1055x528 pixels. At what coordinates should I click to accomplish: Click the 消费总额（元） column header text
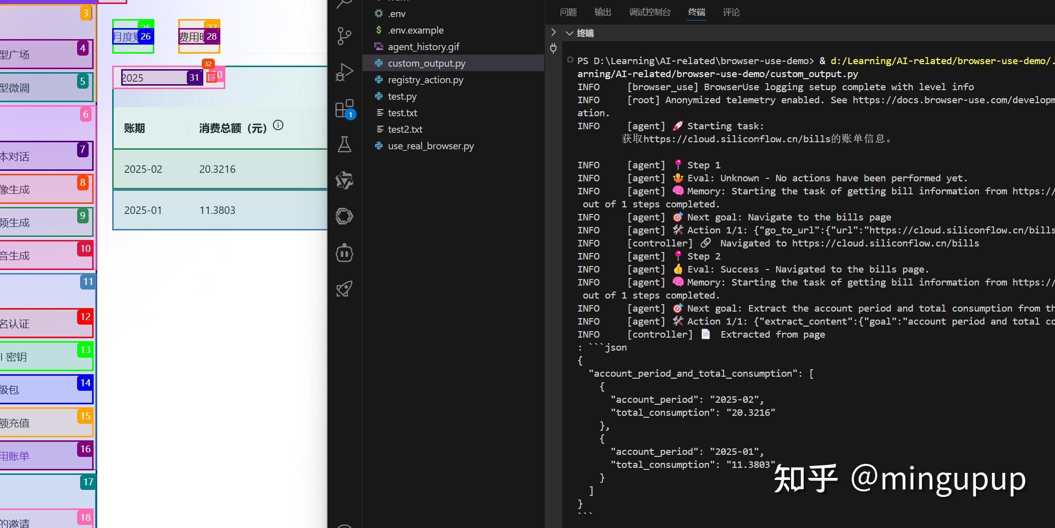click(233, 128)
